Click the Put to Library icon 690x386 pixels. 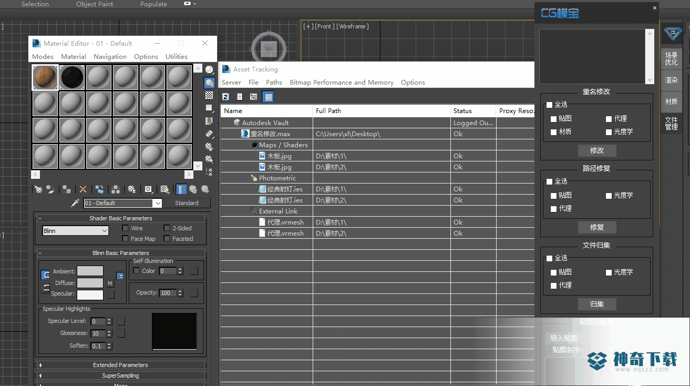click(132, 189)
